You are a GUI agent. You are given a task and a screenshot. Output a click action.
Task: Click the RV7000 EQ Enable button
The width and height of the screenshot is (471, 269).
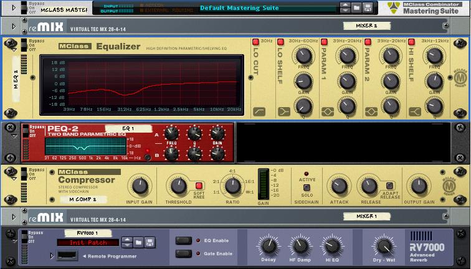(184, 240)
